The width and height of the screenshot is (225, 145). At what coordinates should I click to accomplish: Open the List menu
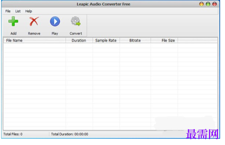coord(18,11)
